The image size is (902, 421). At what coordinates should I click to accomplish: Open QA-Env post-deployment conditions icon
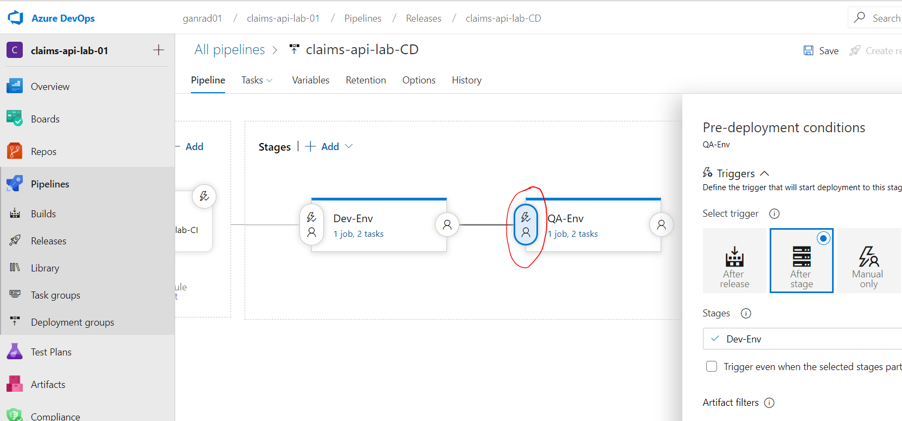661,224
